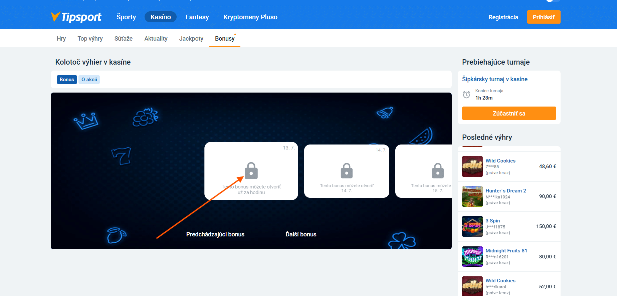
Task: Open the Hunter's Dream 2 game thumbnail
Action: tap(472, 196)
